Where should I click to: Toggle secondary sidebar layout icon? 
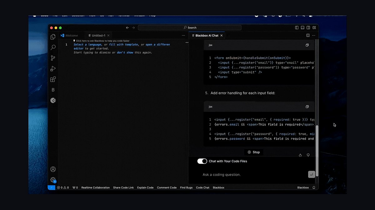coord(308,28)
